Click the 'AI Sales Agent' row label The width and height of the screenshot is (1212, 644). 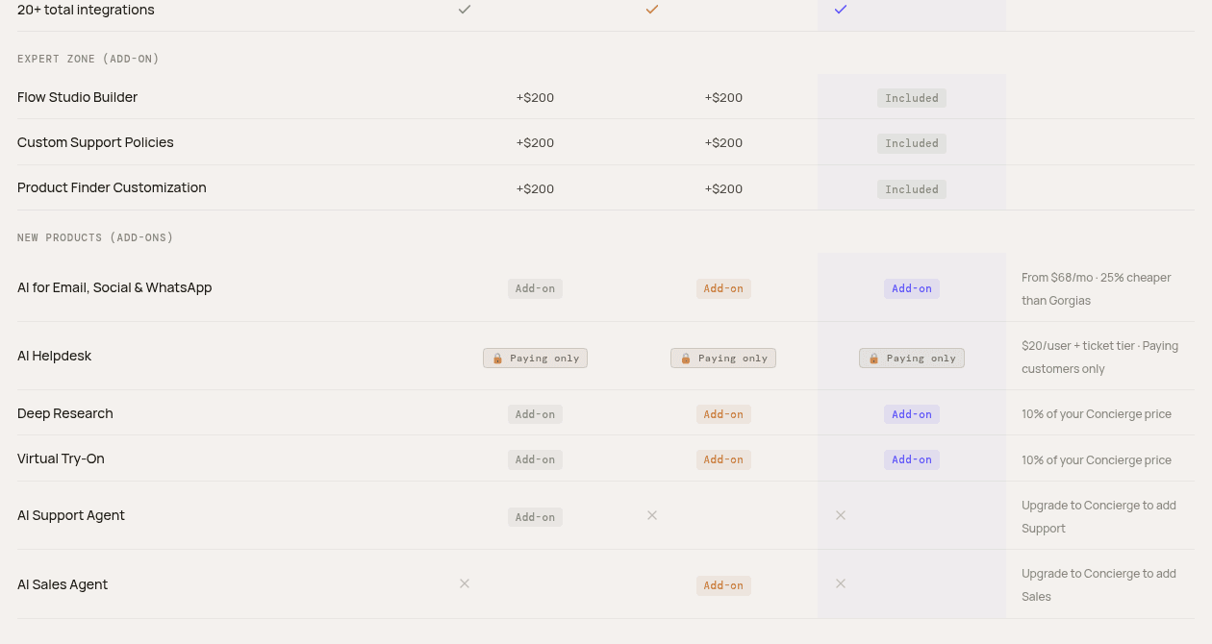tap(63, 584)
